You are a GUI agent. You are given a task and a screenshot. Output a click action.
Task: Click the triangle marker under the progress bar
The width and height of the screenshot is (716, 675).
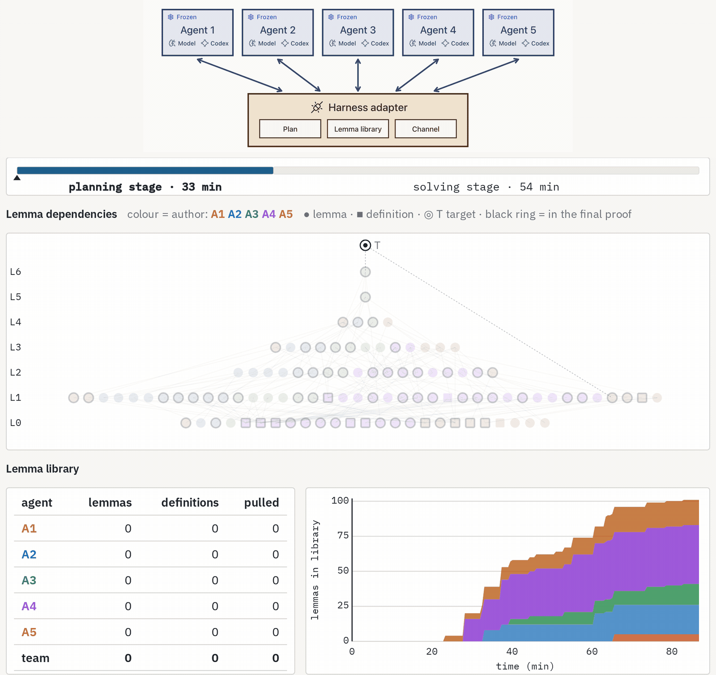[x=17, y=178]
